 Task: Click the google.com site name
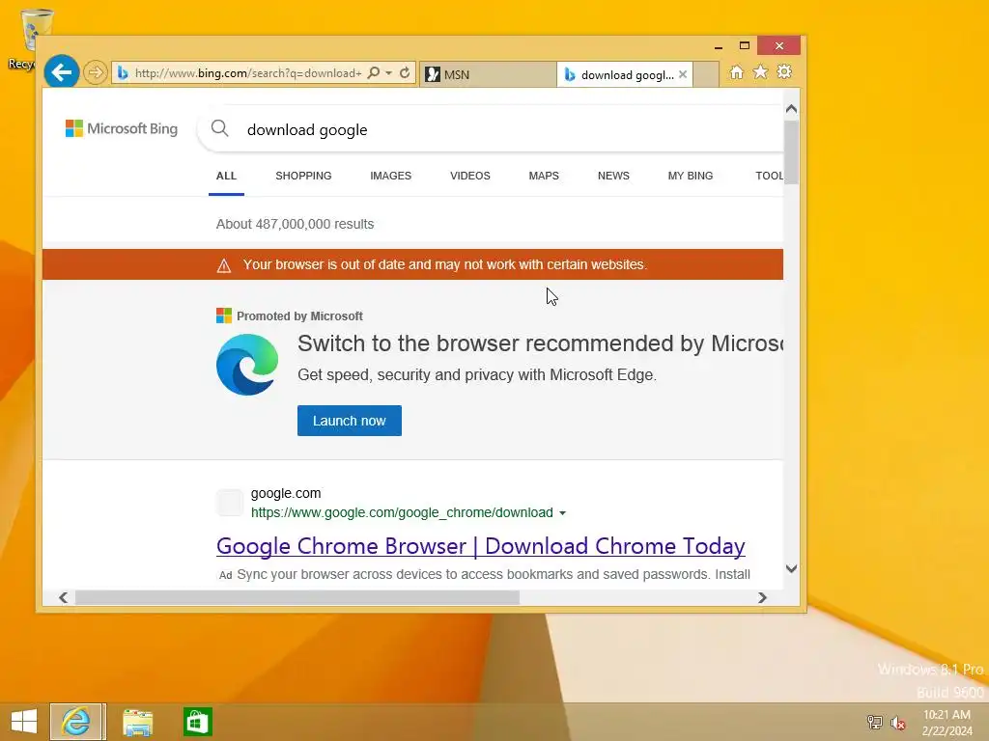coord(286,493)
